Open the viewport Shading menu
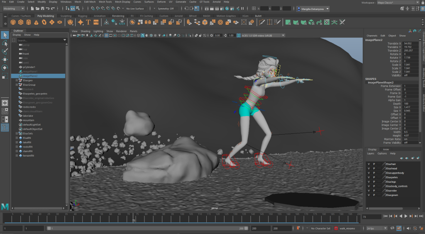The width and height of the screenshot is (425, 234). point(85,31)
